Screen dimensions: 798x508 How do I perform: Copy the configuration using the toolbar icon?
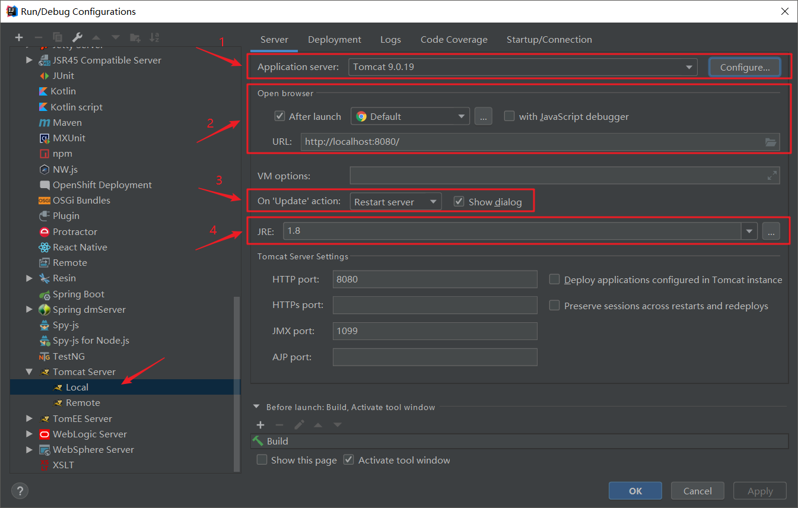58,37
